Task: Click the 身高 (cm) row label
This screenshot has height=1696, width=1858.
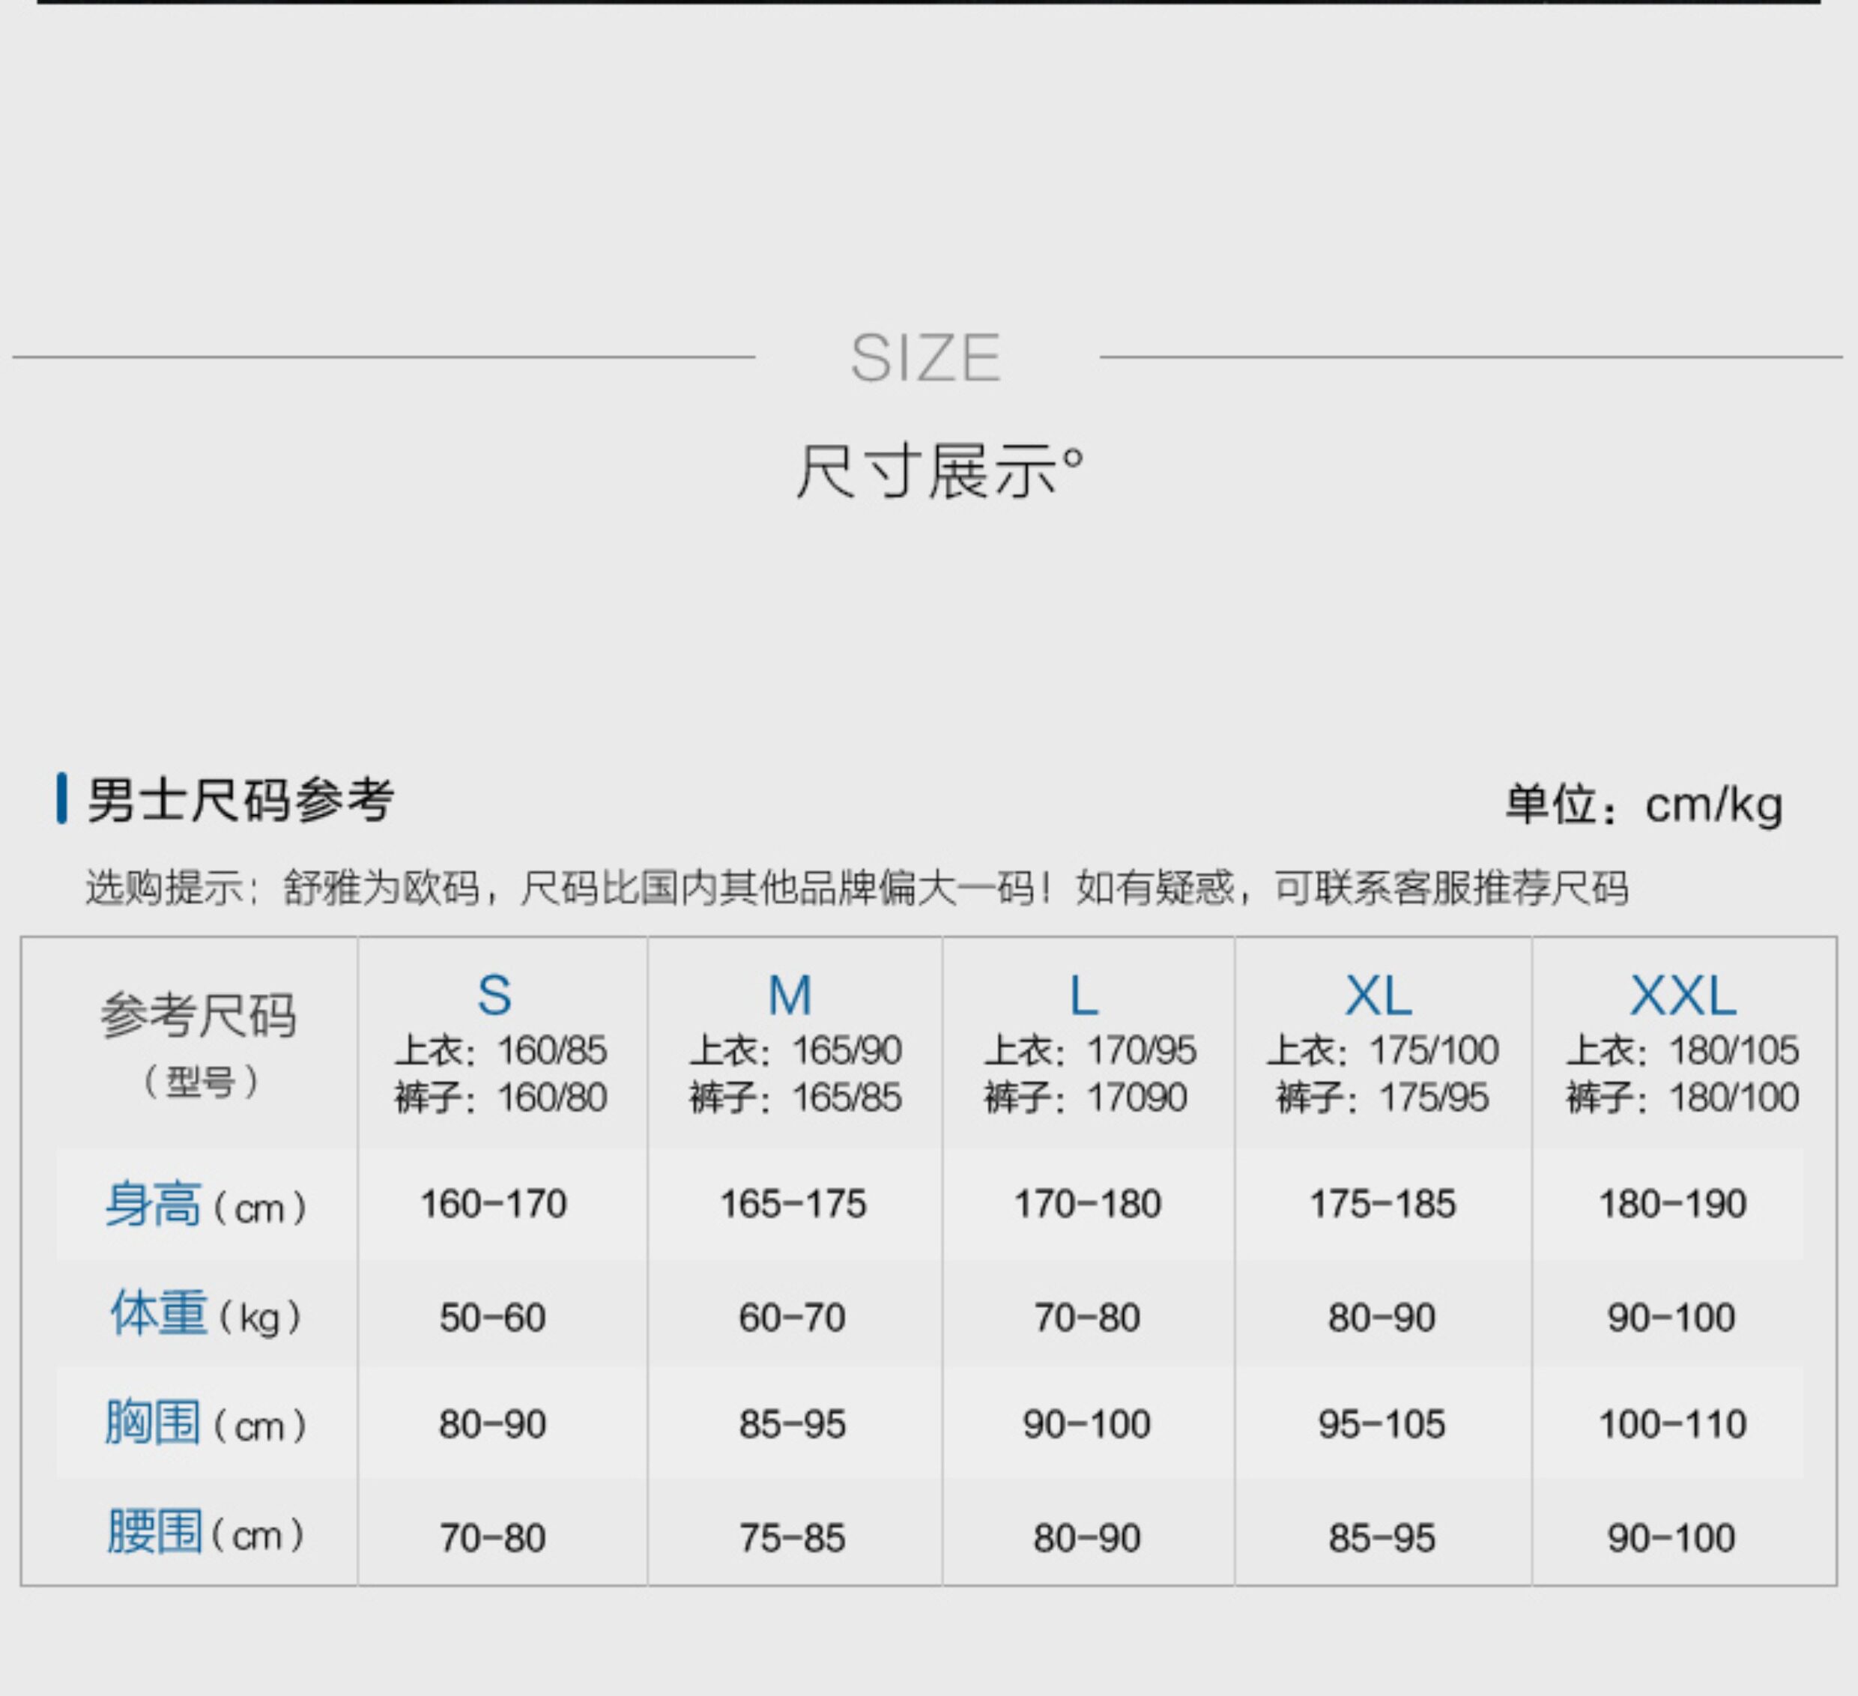Action: tap(205, 1205)
